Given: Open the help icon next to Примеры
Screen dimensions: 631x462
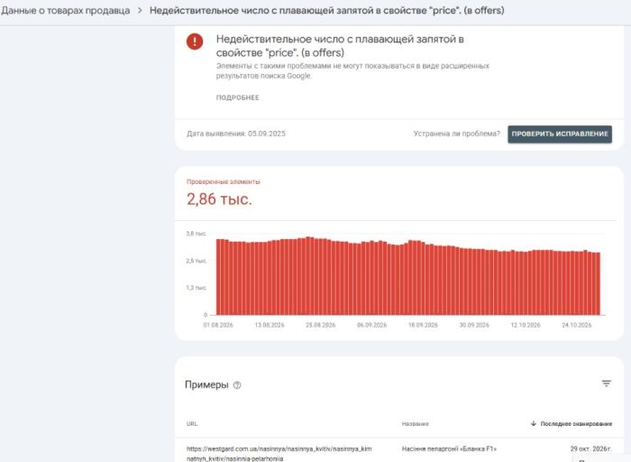Looking at the screenshot, I should (237, 385).
